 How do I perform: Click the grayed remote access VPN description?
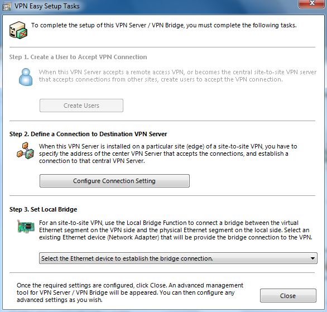[177, 76]
